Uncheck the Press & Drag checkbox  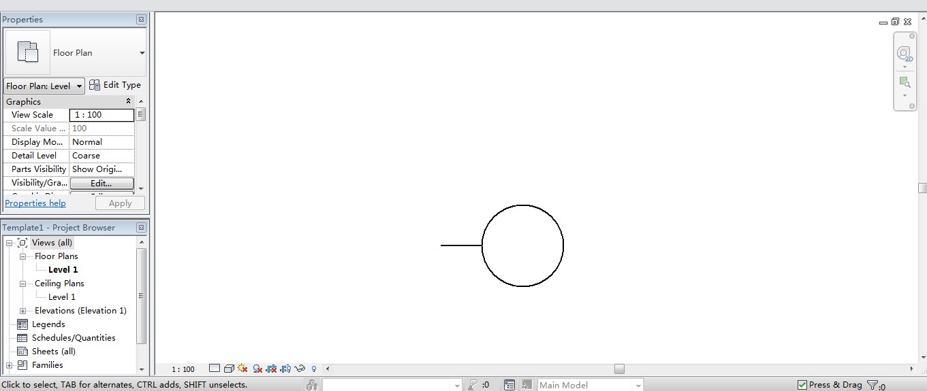pos(802,385)
